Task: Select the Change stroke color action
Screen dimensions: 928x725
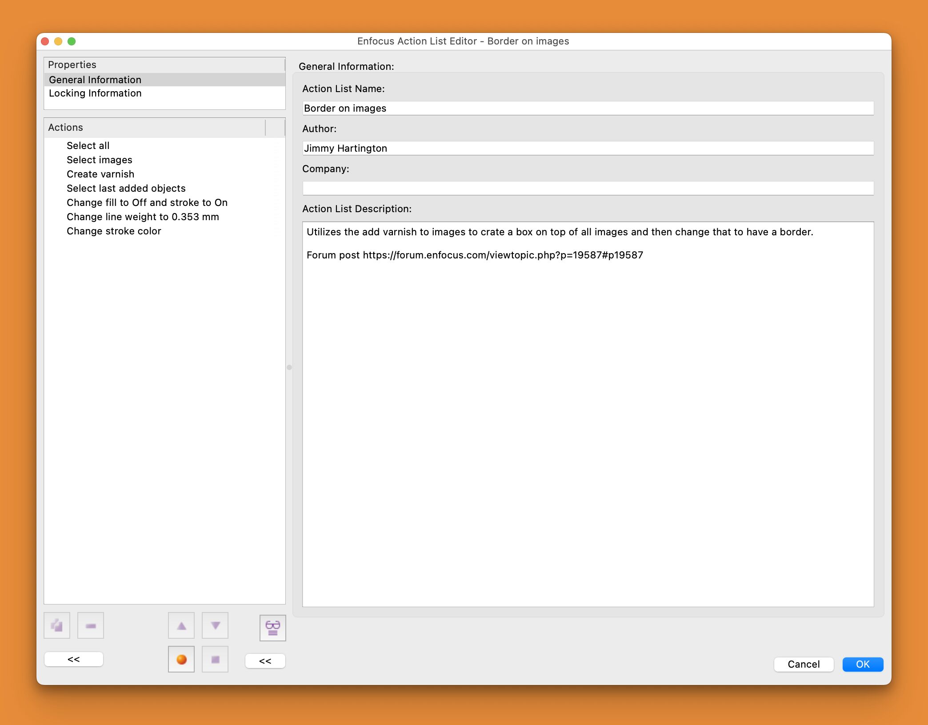Action: click(114, 231)
